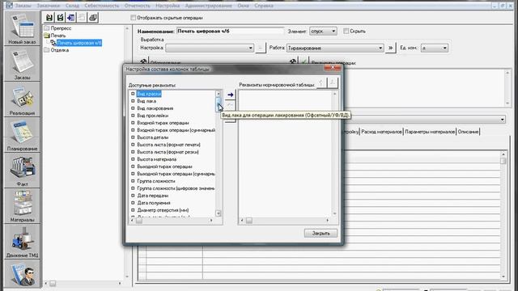Open the Работа dropdown showing Тиражирование
The width and height of the screenshot is (518, 291).
(x=334, y=48)
